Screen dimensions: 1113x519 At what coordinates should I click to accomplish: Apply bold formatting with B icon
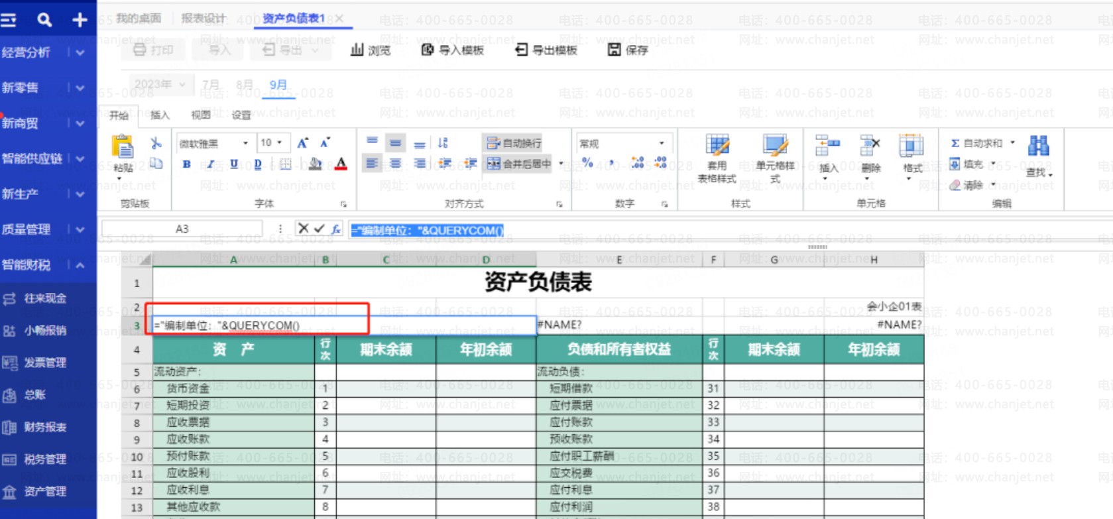[x=187, y=164]
